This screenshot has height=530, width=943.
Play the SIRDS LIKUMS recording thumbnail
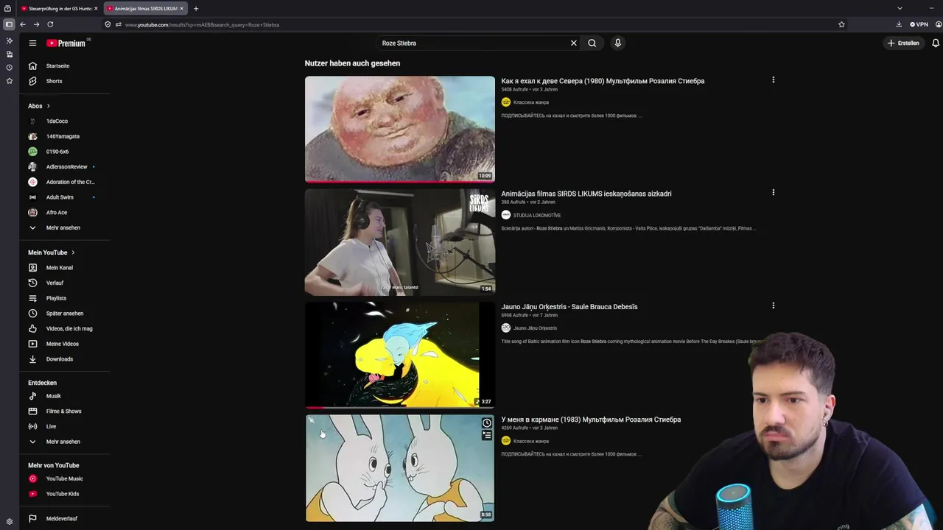tap(400, 242)
